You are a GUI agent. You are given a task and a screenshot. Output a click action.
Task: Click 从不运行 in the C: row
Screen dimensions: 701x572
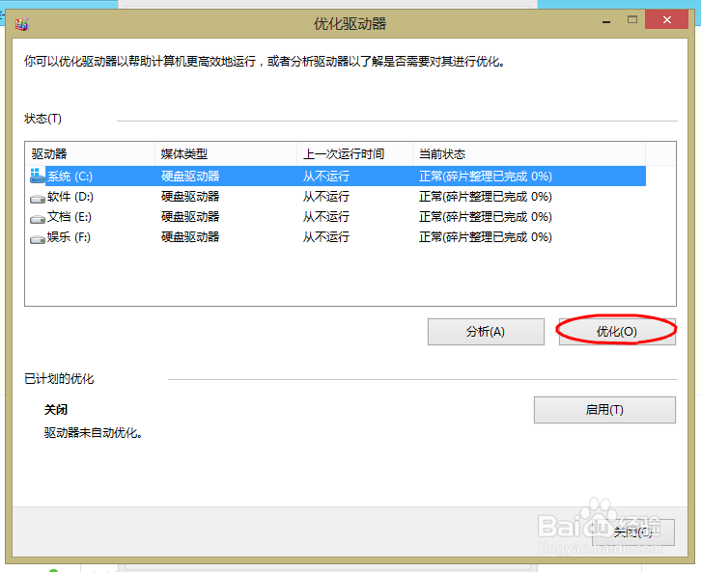tap(326, 176)
